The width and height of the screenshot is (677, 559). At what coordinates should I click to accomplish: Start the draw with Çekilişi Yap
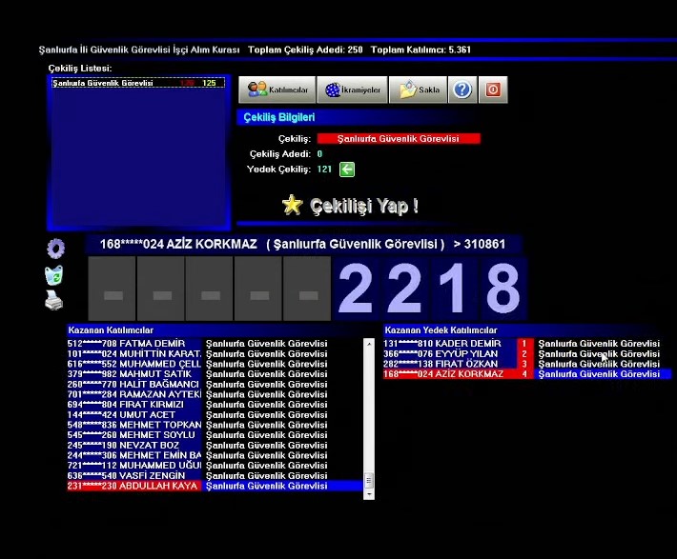[x=351, y=206]
